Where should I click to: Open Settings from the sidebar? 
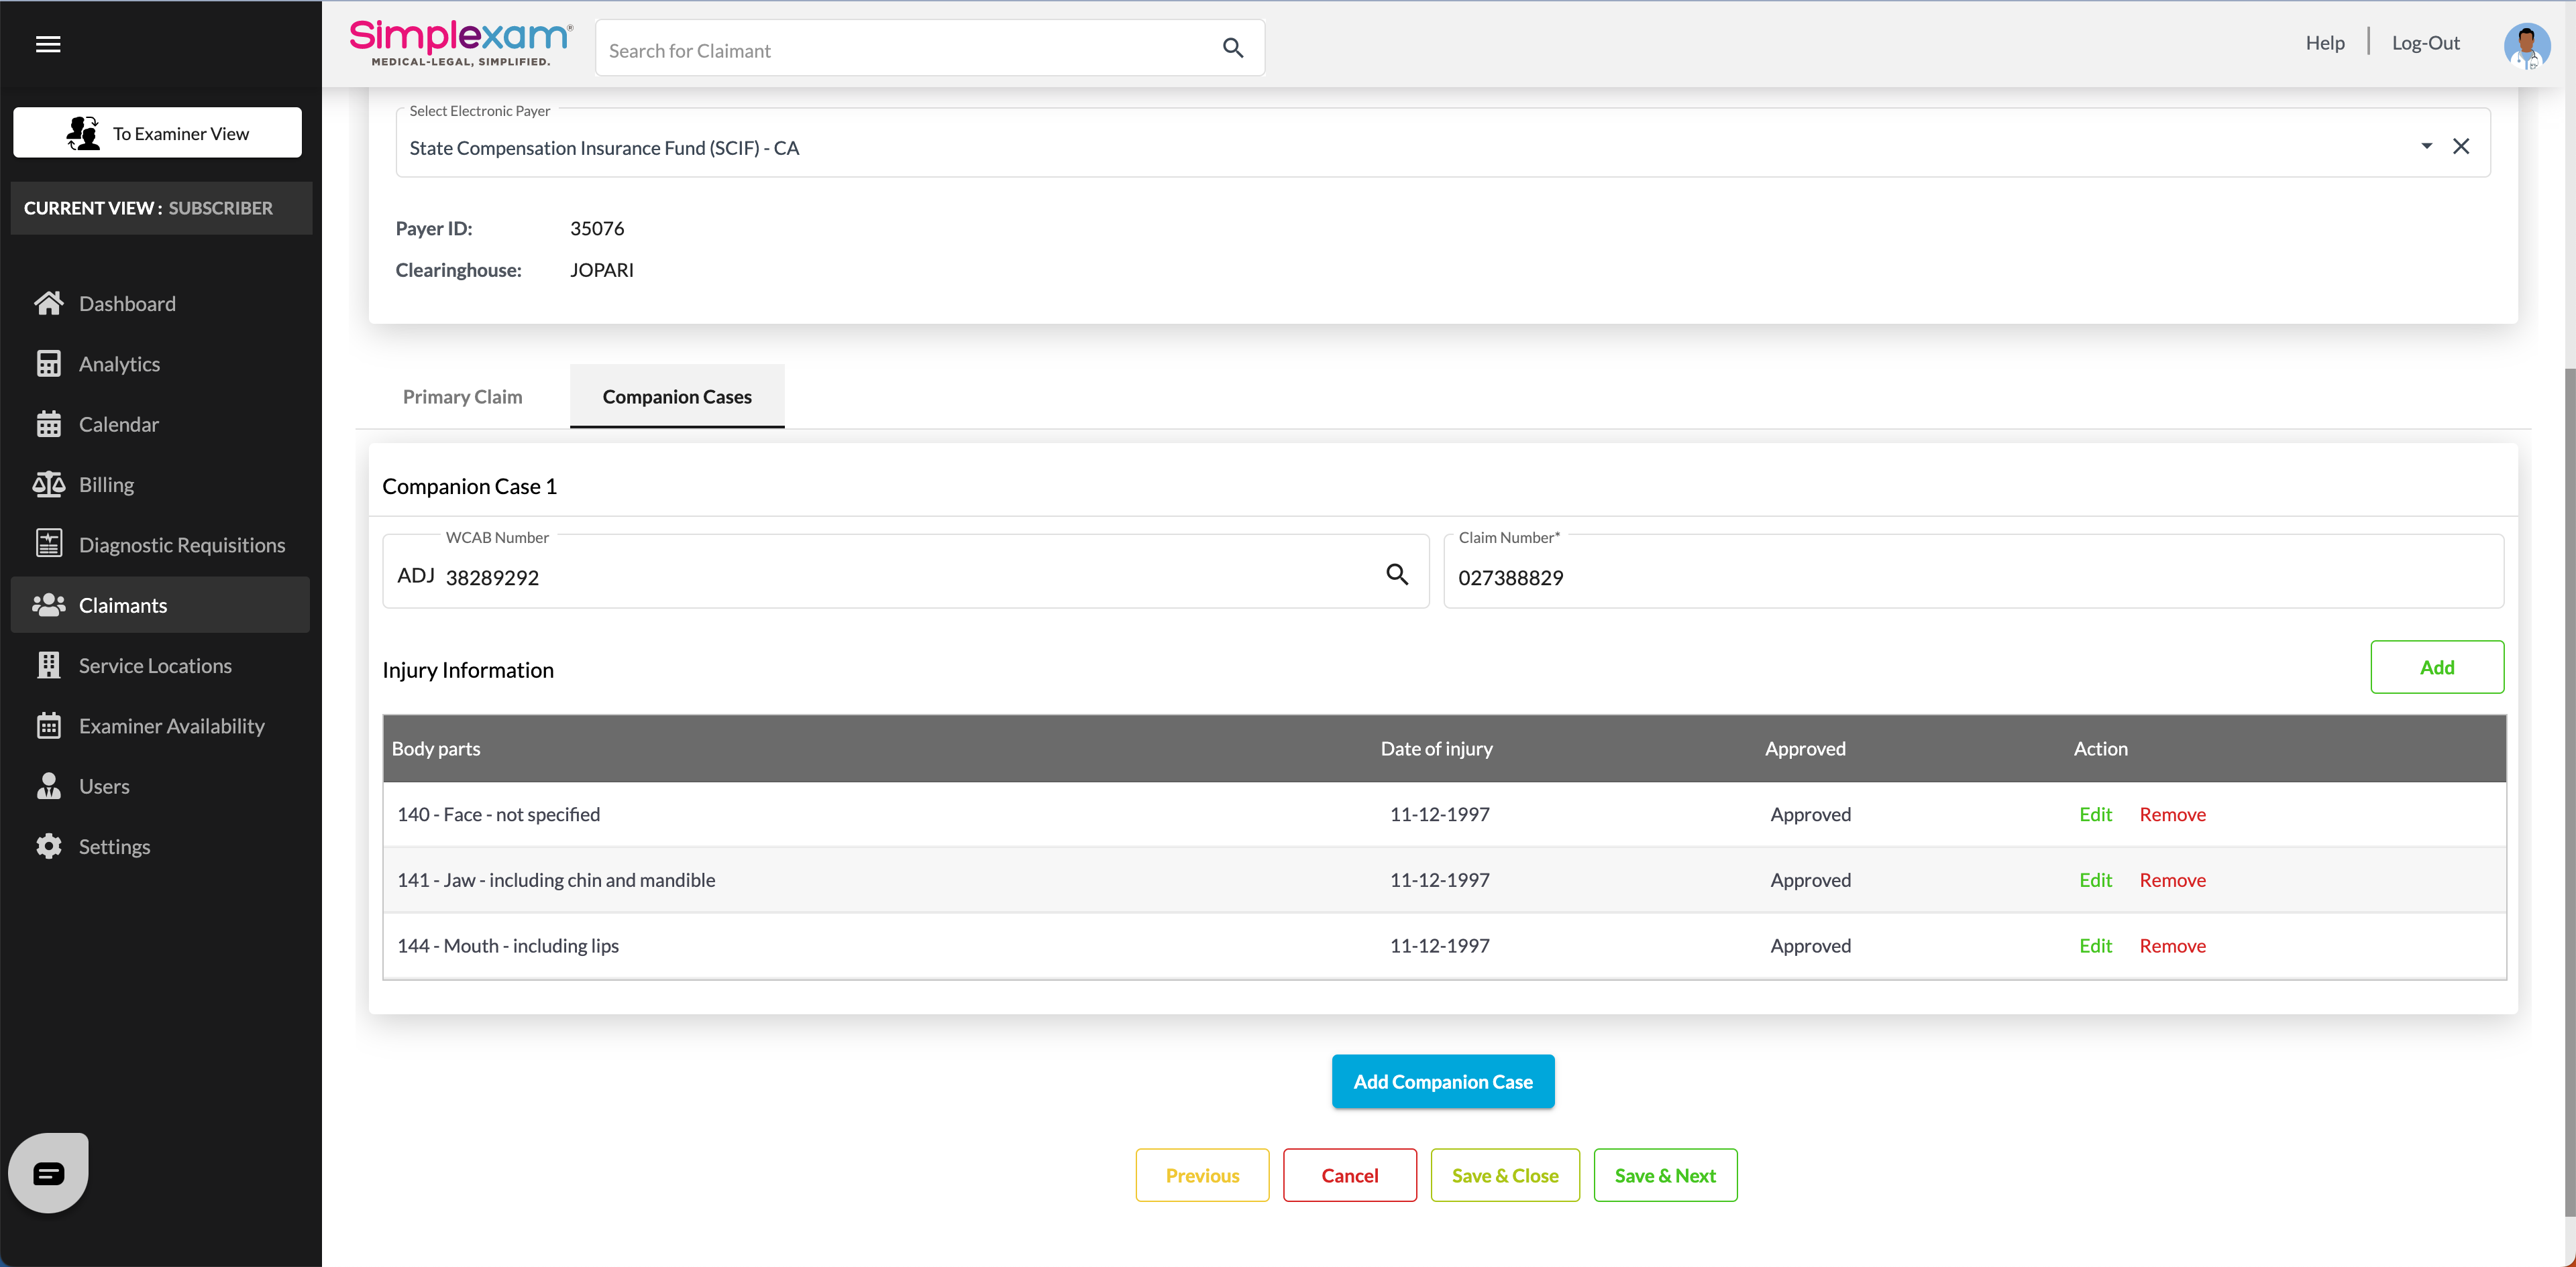point(114,846)
